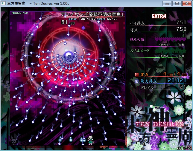The width and height of the screenshot is (193, 151).
Task: Click the boss's central eye orb
Action: [69, 56]
